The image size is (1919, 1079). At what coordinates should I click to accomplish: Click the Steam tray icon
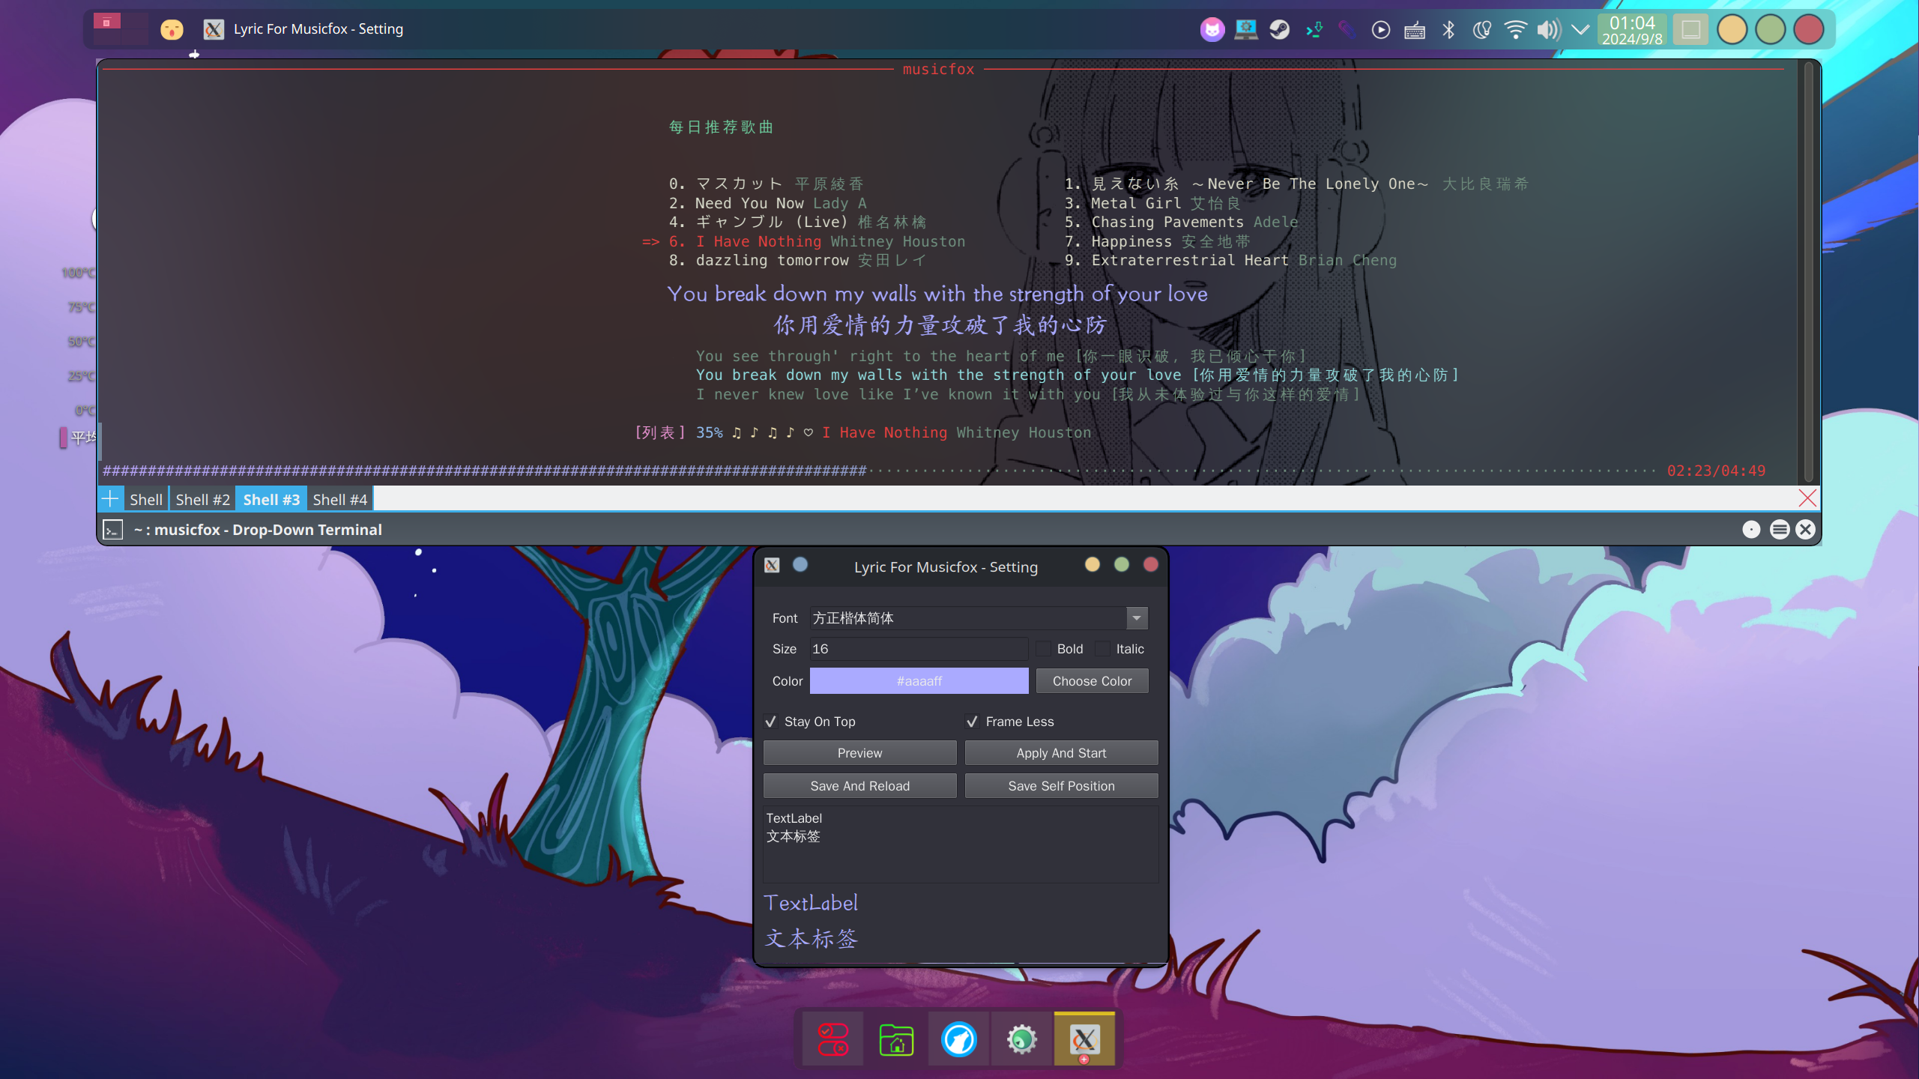click(x=1279, y=29)
